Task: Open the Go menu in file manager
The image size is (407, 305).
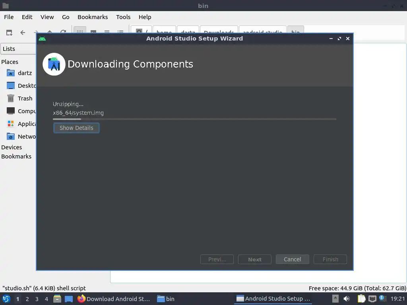Action: pyautogui.click(x=66, y=17)
